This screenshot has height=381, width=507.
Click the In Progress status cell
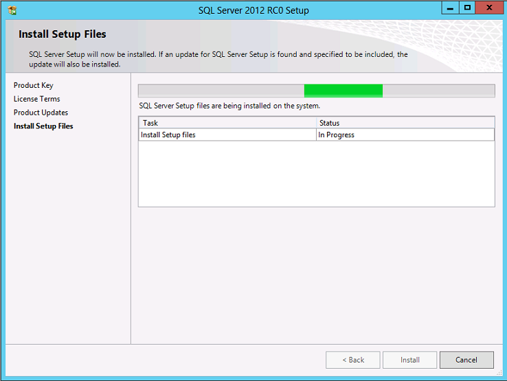(x=405, y=135)
